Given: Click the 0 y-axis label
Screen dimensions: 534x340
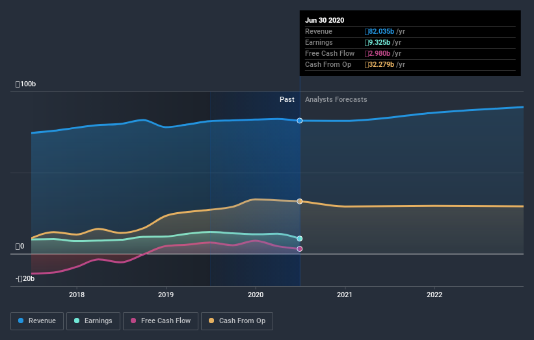Looking at the screenshot, I should [x=20, y=247].
